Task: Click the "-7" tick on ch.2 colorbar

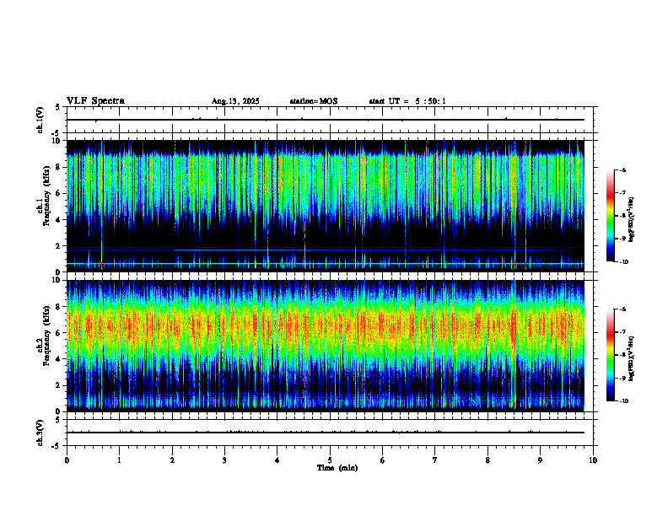Action: (622, 332)
